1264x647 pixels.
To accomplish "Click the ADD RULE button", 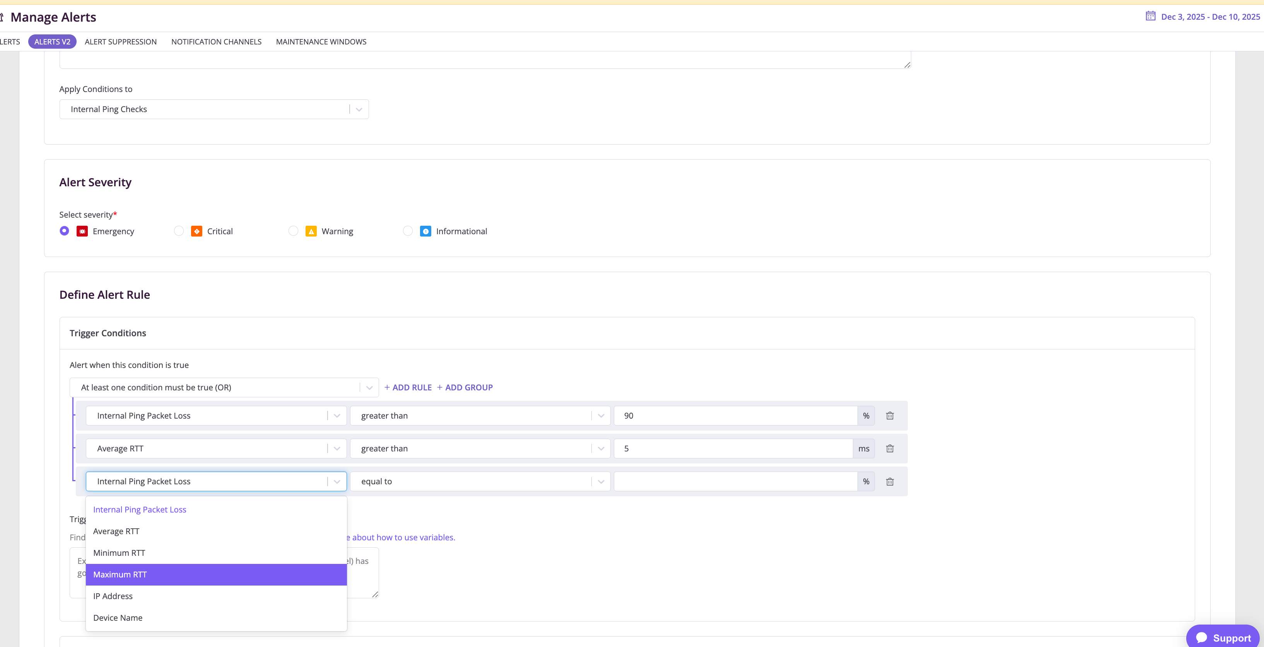I will tap(408, 387).
